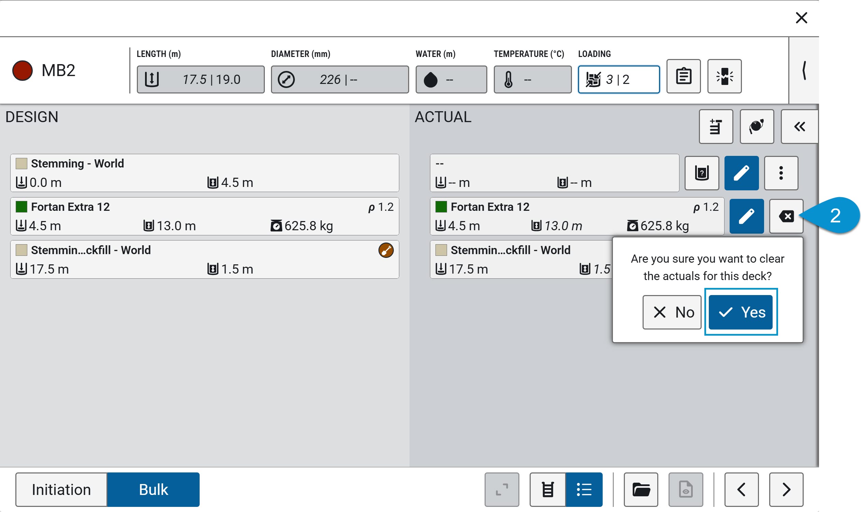Select the Design Fortan Extra 12 deck
Image resolution: width=861 pixels, height=512 pixels.
tap(205, 216)
